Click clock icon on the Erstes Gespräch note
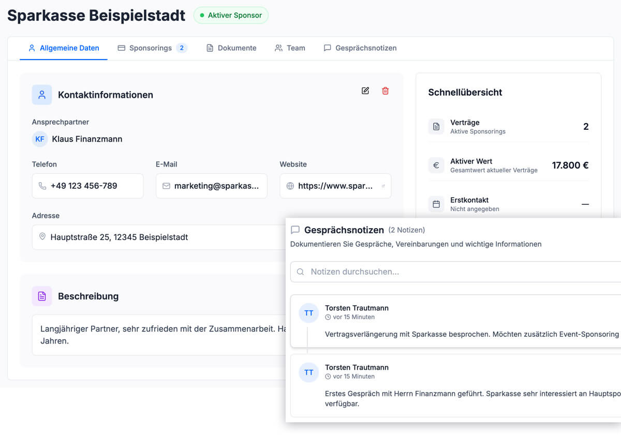This screenshot has width=621, height=435. 328,377
